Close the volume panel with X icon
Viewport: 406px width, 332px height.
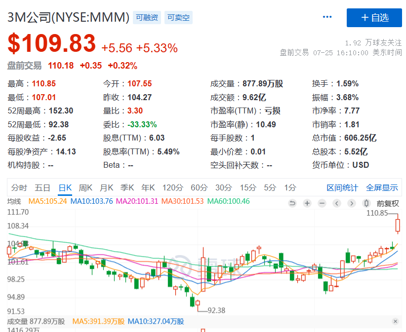click(x=395, y=322)
